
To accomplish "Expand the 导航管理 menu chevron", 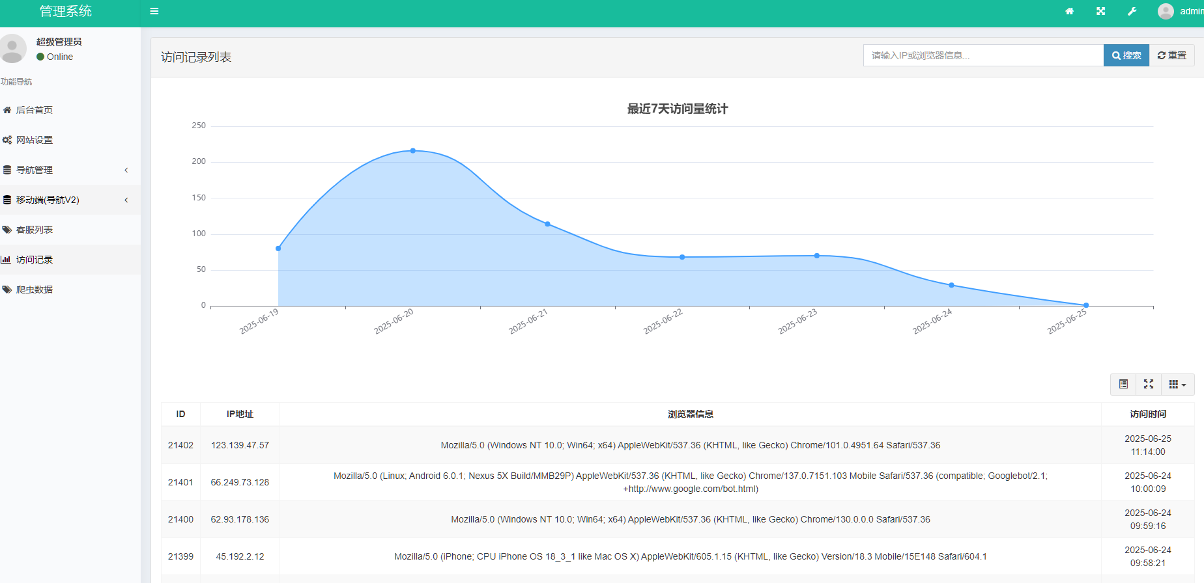I will (126, 170).
